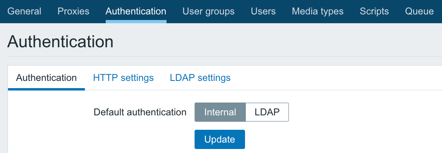The image size is (442, 153).
Task: Select Authentication in the top navigation bar
Action: point(136,11)
